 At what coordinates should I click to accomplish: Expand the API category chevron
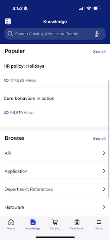(x=104, y=153)
